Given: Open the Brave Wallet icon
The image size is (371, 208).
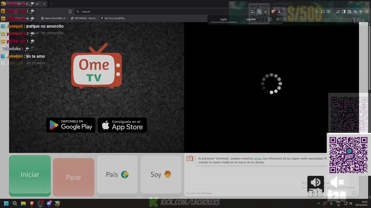Looking at the screenshot, I should [349, 12].
